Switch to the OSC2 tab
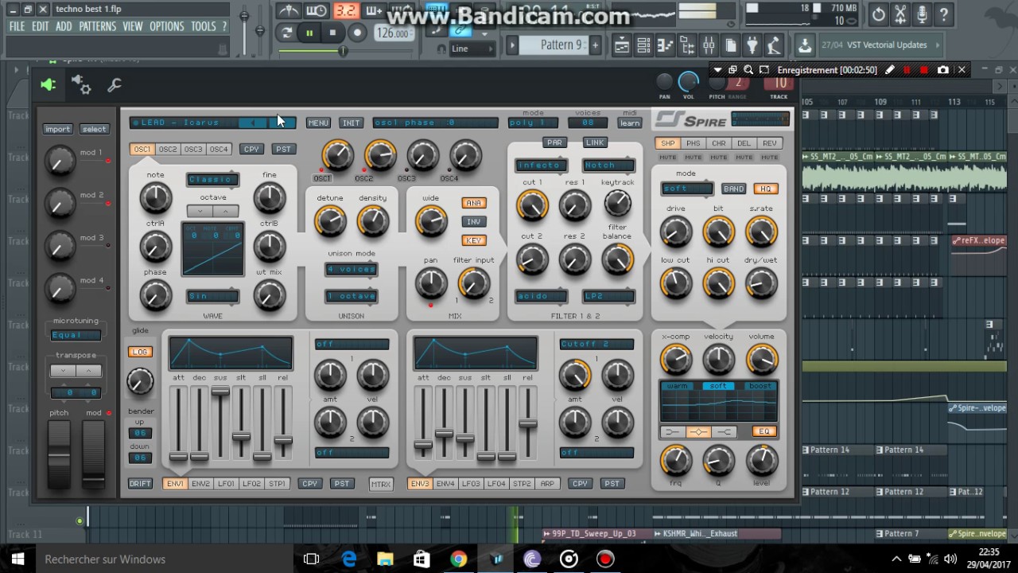Viewport: 1018px width, 573px height. [168, 149]
